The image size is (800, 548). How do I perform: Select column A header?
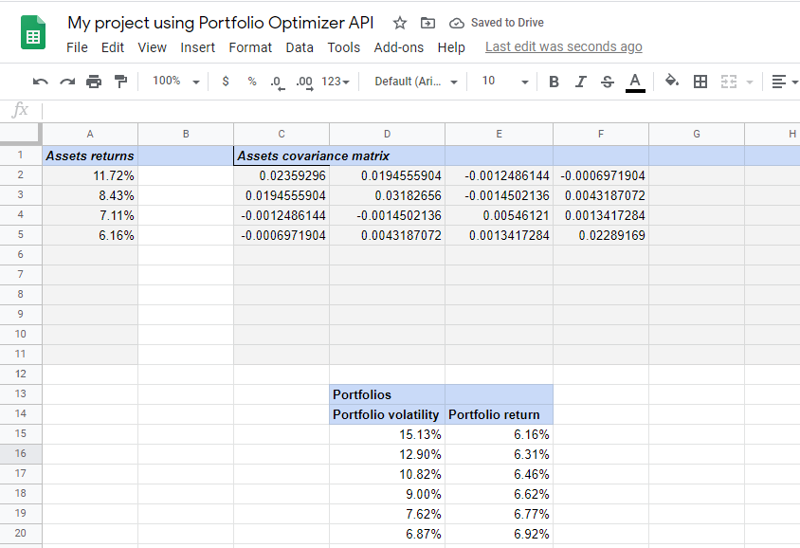[90, 135]
